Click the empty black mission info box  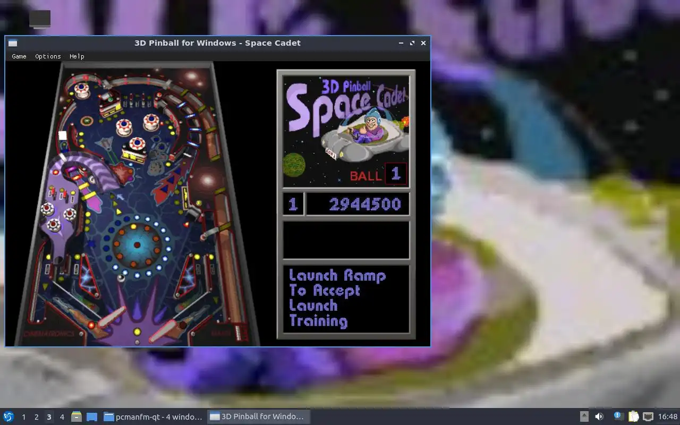tap(346, 240)
